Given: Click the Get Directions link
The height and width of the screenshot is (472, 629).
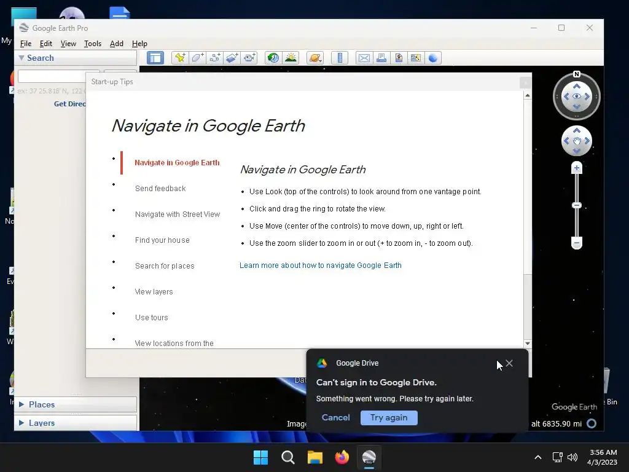Looking at the screenshot, I should point(70,103).
